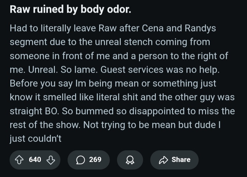Upvote the Raw body odor post
Viewport: 247px width, 177px height.
coord(19,160)
